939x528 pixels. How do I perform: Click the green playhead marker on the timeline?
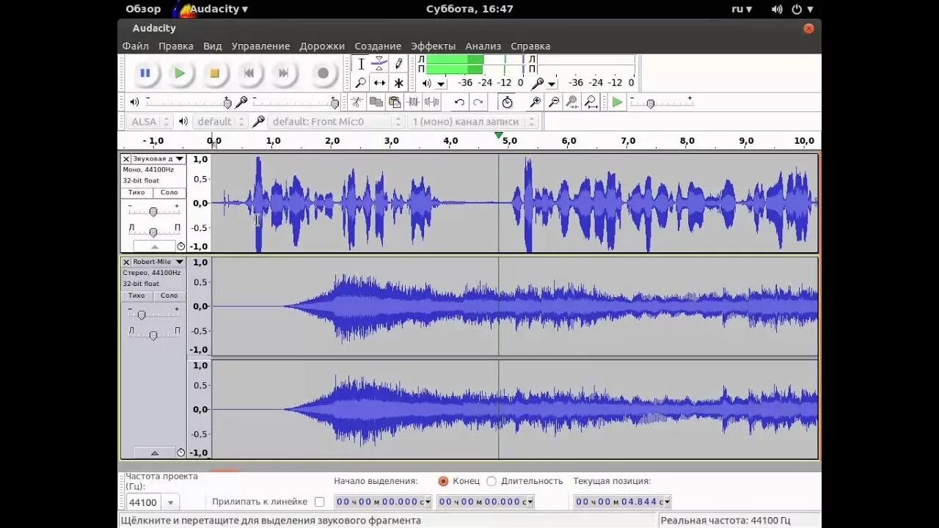click(499, 136)
